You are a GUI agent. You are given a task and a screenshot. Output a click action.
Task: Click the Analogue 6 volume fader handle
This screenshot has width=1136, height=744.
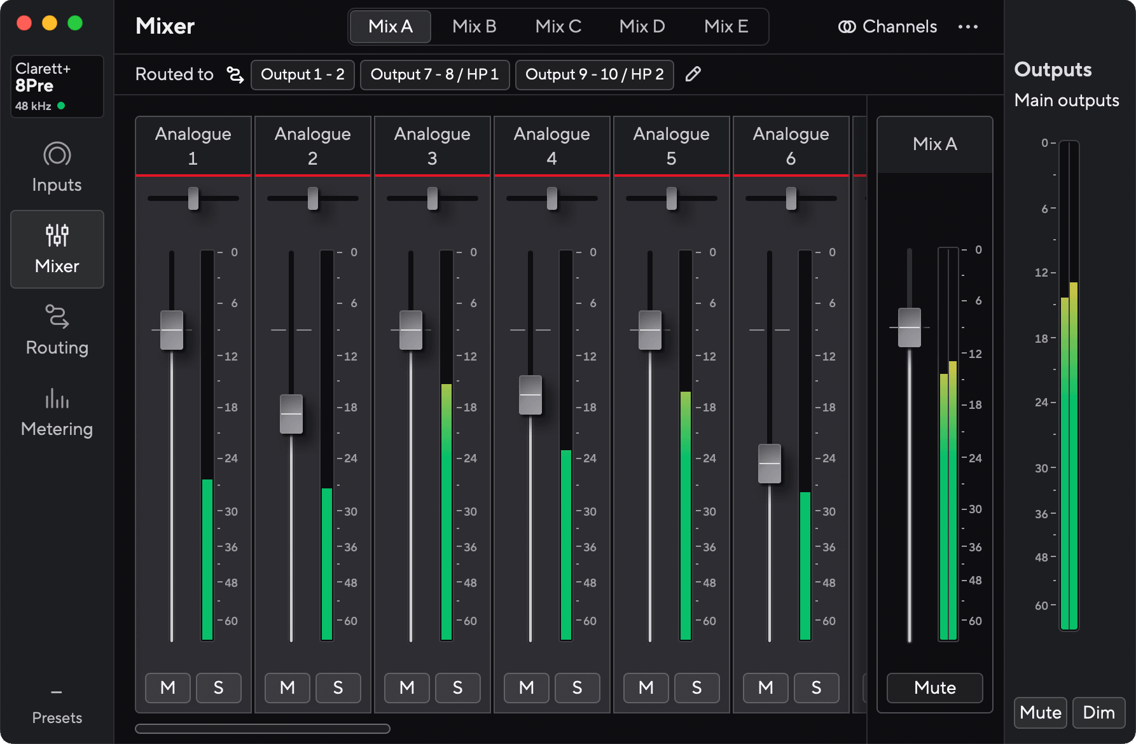(770, 464)
